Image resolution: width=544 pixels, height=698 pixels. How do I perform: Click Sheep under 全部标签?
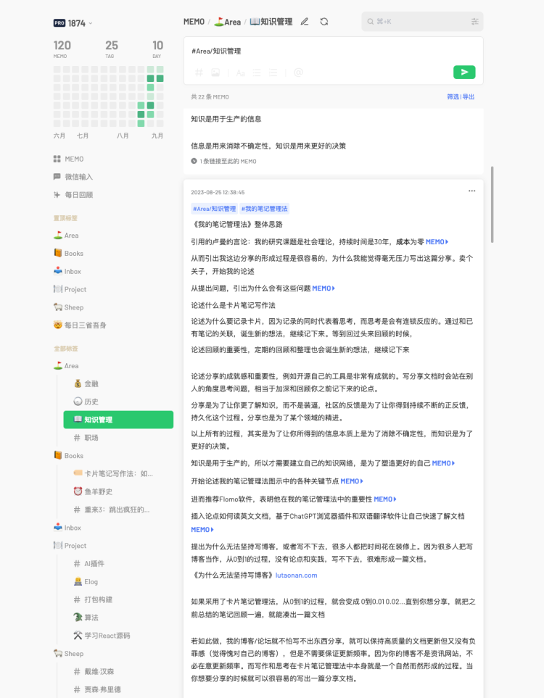click(x=69, y=654)
